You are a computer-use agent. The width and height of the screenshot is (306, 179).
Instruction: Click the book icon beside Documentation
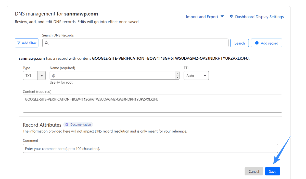coord(67,125)
